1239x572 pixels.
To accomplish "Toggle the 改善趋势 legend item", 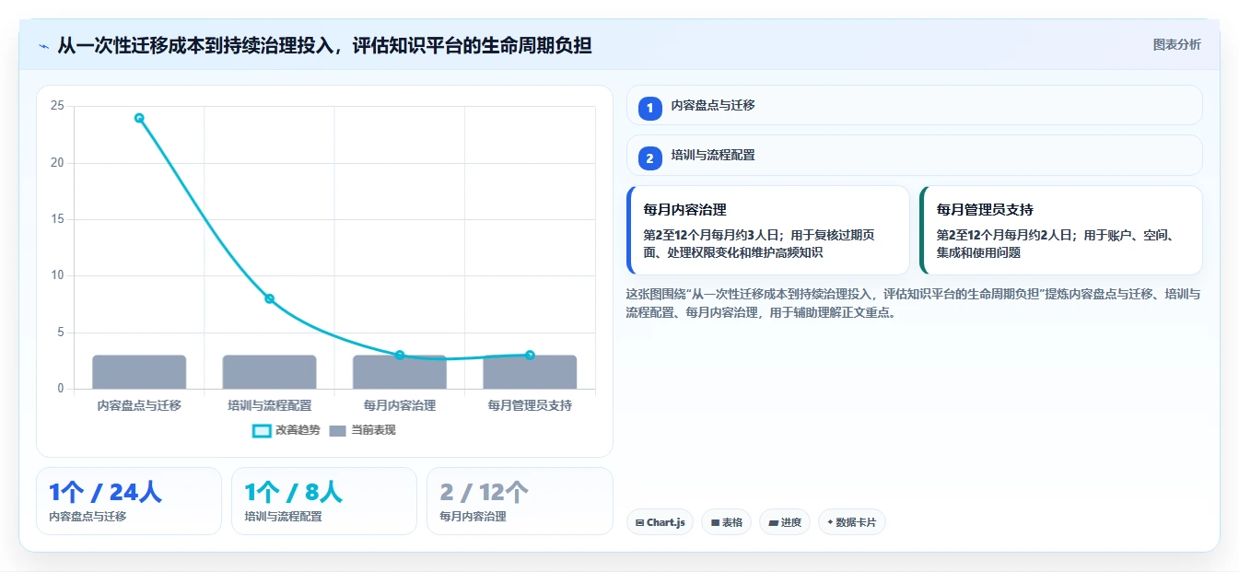I will tap(286, 430).
